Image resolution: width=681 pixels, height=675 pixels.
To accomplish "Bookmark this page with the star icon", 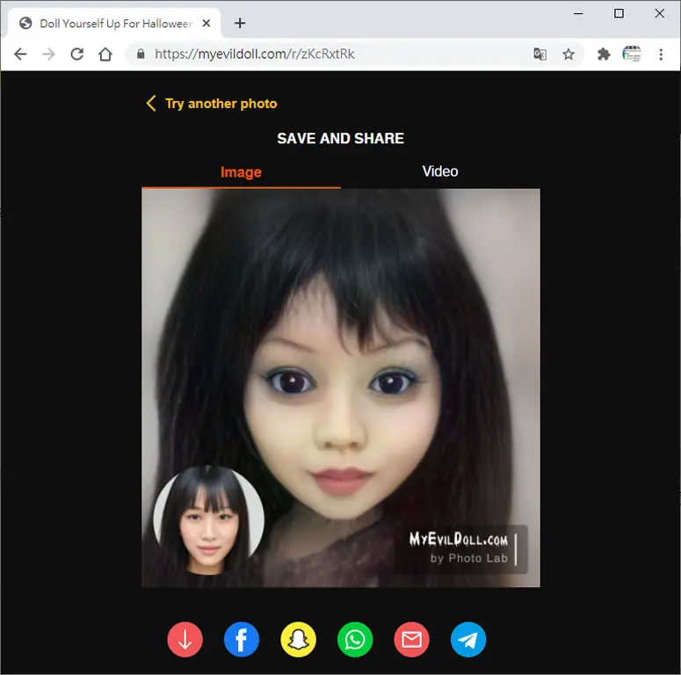I will coord(568,54).
